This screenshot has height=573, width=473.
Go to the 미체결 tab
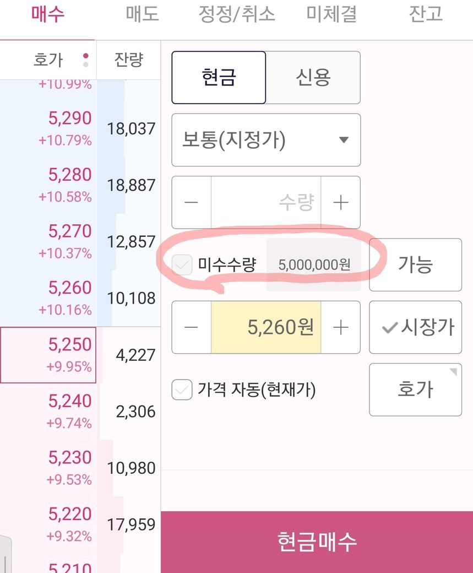pyautogui.click(x=331, y=14)
